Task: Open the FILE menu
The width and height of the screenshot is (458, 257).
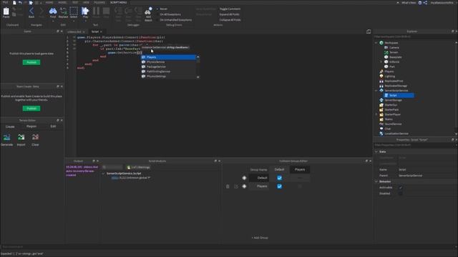Action: 5,3
